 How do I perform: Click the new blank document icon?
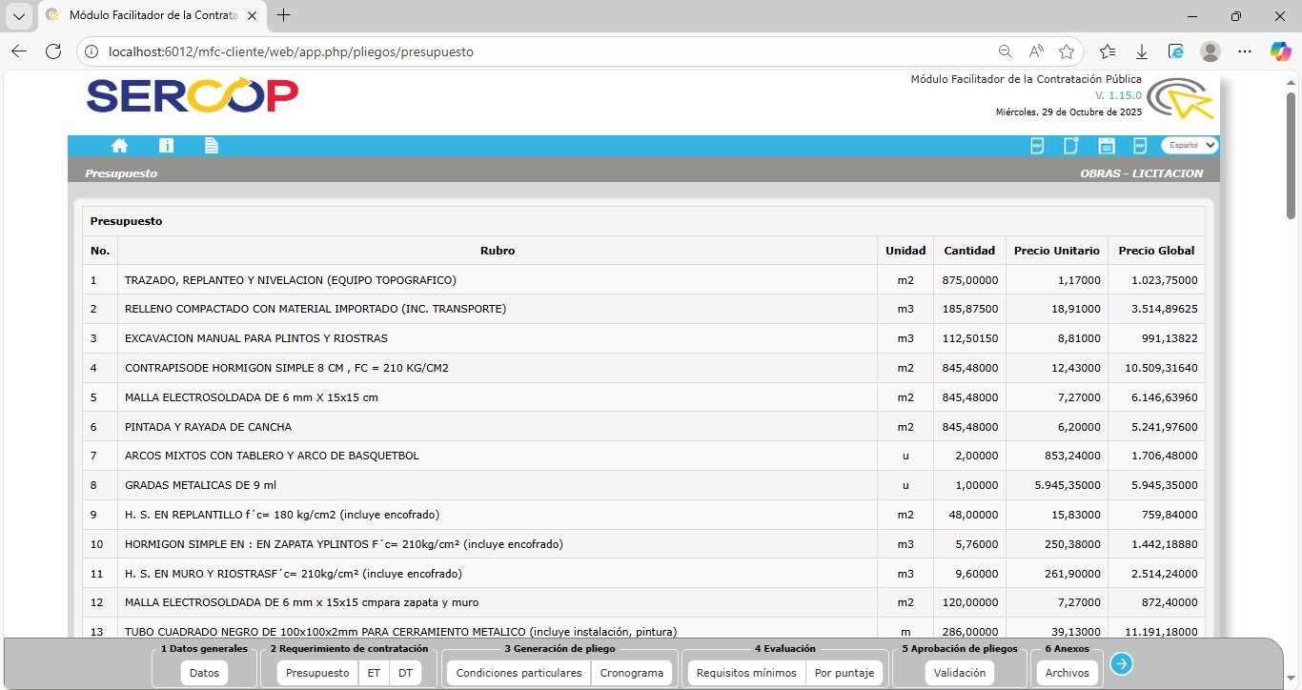point(1071,146)
